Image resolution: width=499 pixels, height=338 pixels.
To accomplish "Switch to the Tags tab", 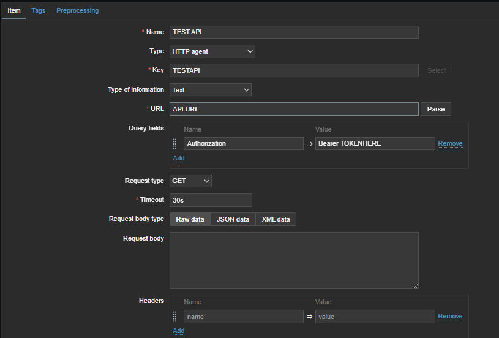I will point(39,10).
